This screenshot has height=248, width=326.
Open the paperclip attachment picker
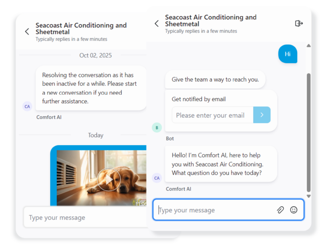click(x=280, y=210)
